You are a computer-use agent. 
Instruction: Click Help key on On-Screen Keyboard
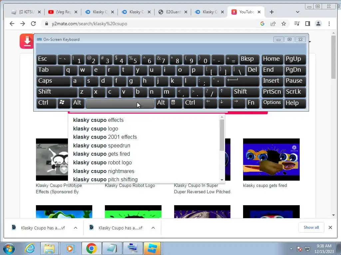tap(295, 103)
